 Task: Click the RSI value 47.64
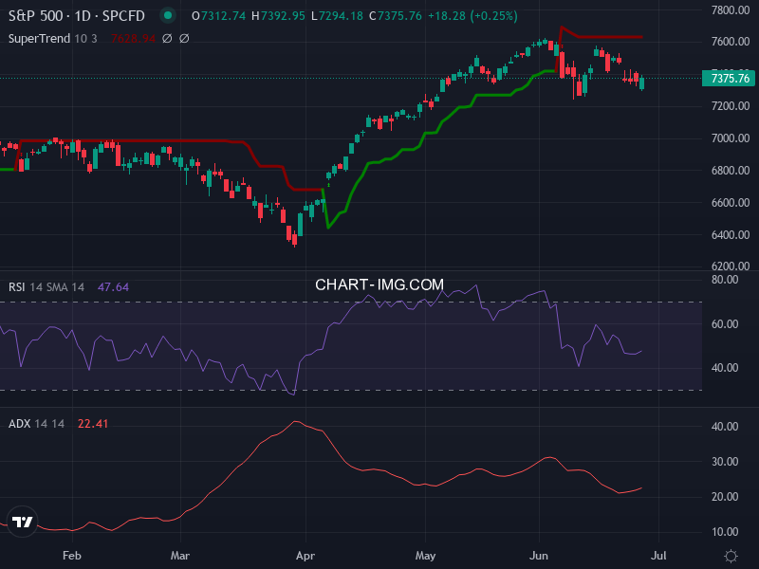(x=113, y=287)
